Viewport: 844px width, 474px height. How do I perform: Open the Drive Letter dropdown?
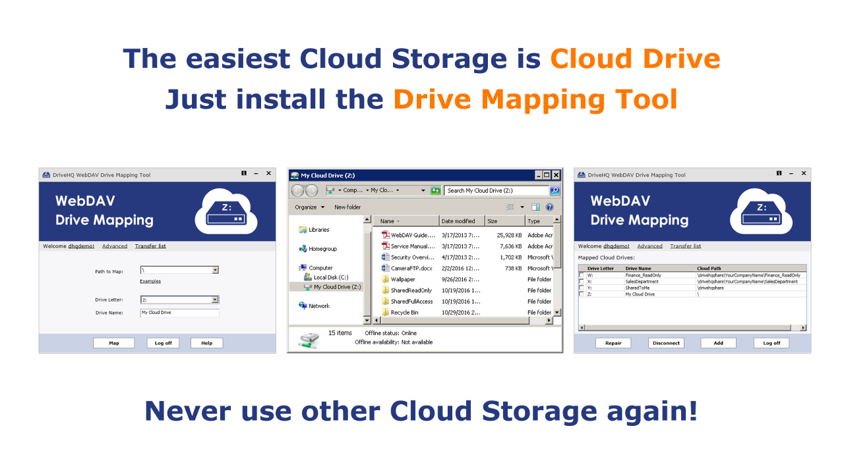point(215,300)
